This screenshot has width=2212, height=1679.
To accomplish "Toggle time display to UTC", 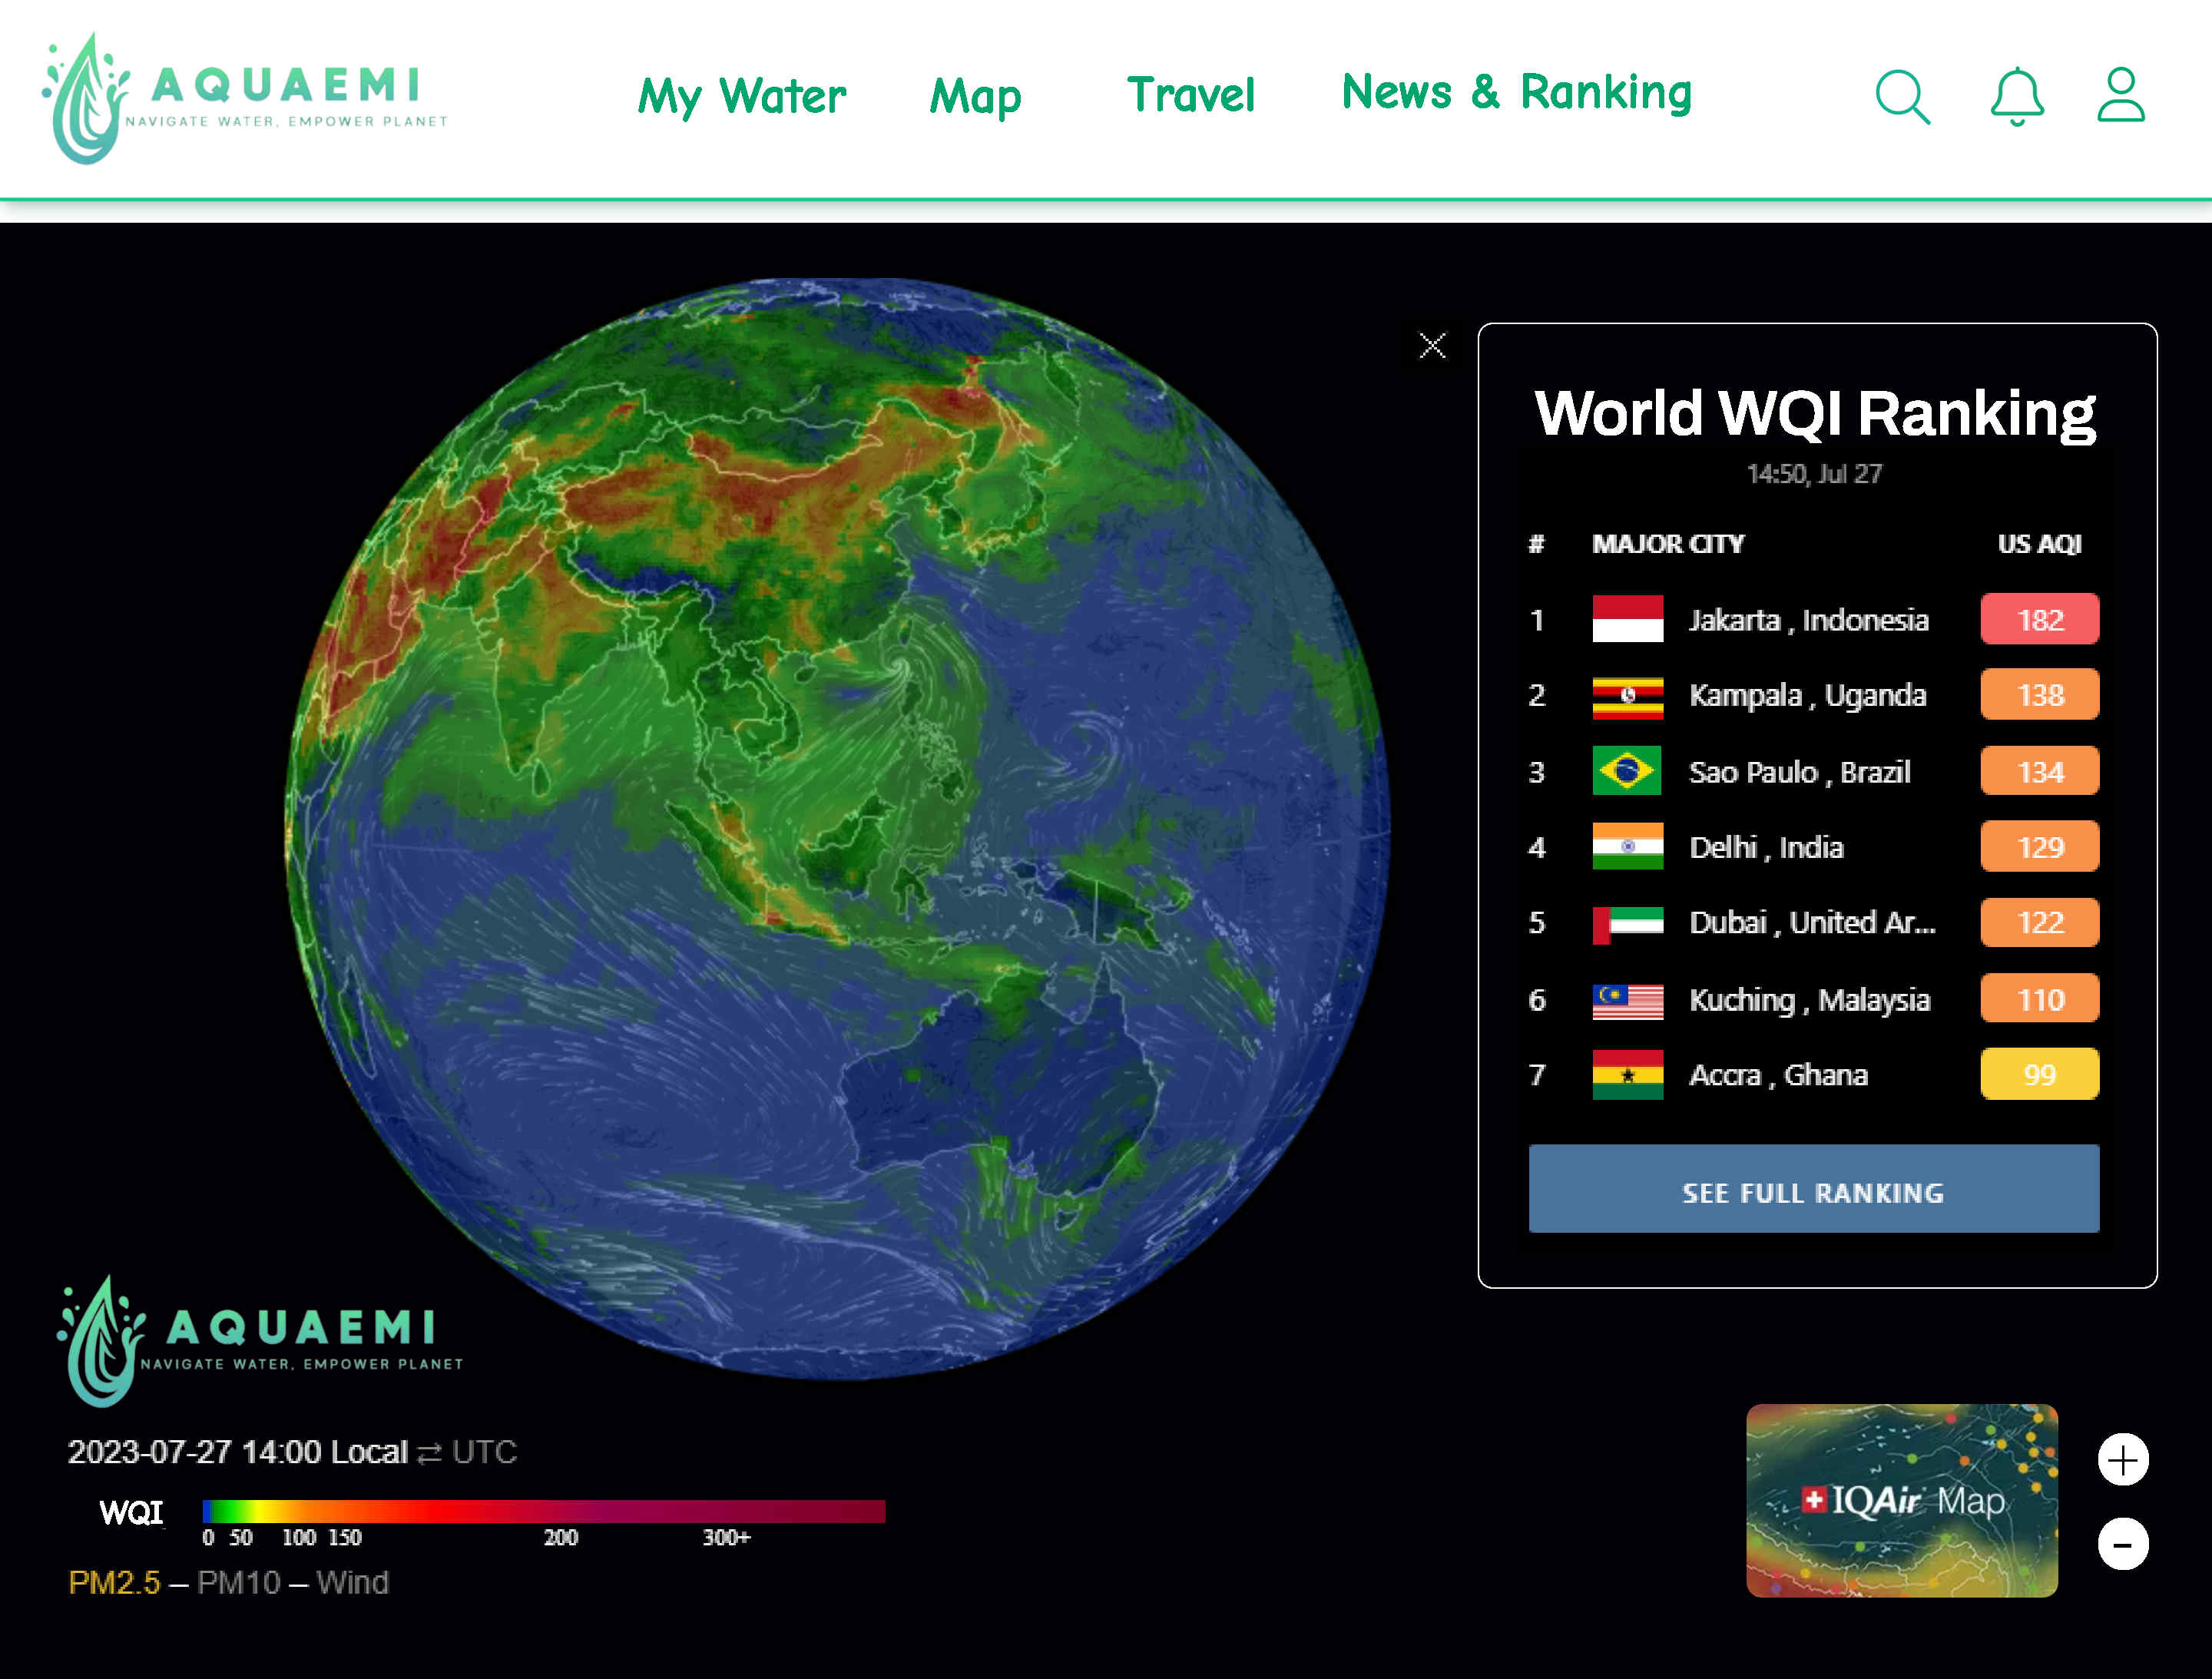I will pyautogui.click(x=483, y=1451).
